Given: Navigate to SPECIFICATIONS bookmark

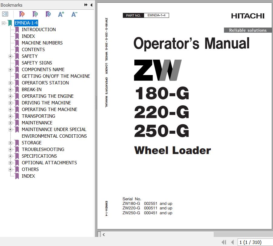Looking at the screenshot, I should [39, 156].
